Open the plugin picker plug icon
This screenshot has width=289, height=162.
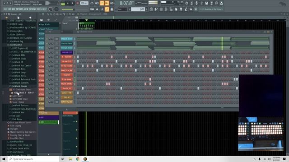point(181,9)
